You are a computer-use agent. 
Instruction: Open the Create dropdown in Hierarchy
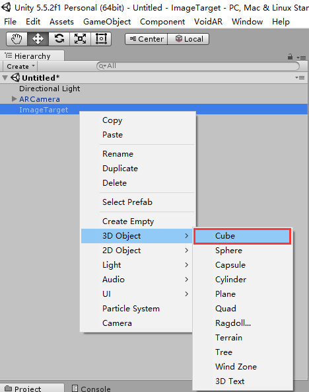coord(20,67)
